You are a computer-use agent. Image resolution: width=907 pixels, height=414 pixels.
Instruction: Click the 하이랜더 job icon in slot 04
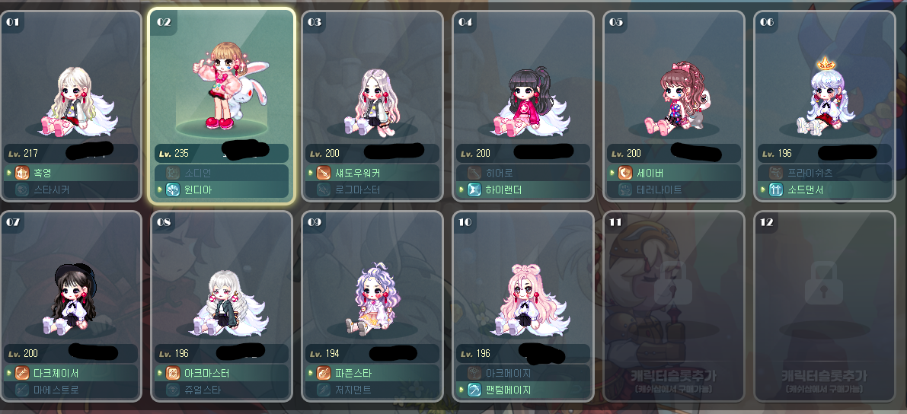(474, 189)
